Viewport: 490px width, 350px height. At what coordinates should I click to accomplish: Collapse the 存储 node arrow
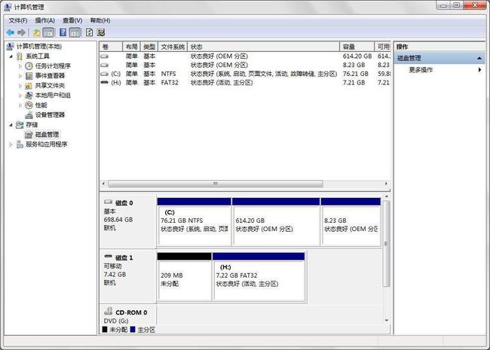pos(11,125)
